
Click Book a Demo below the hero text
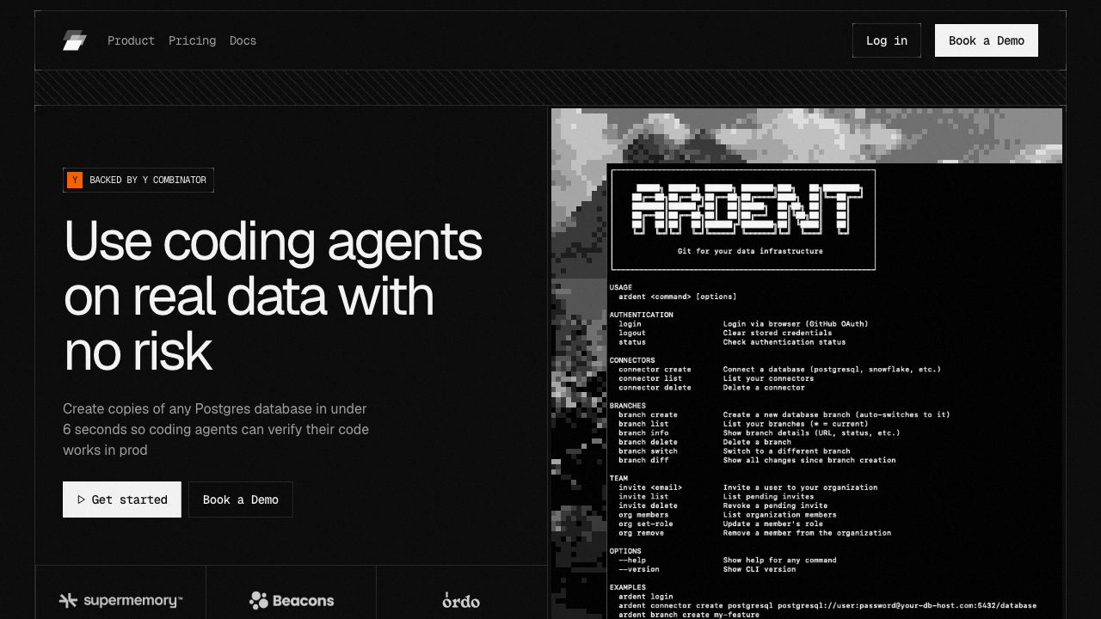pos(241,499)
